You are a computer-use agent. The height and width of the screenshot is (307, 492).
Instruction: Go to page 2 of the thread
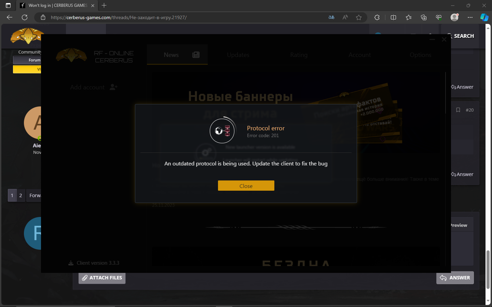point(20,195)
